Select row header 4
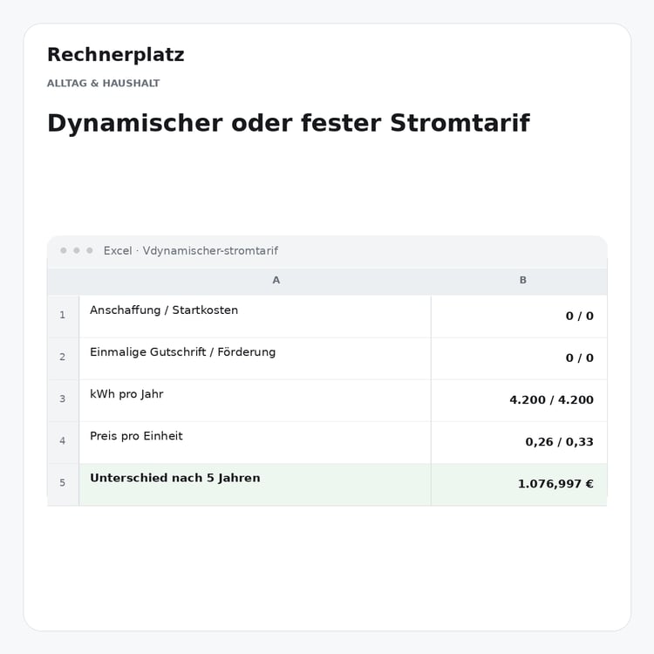The width and height of the screenshot is (654, 654). coord(63,441)
